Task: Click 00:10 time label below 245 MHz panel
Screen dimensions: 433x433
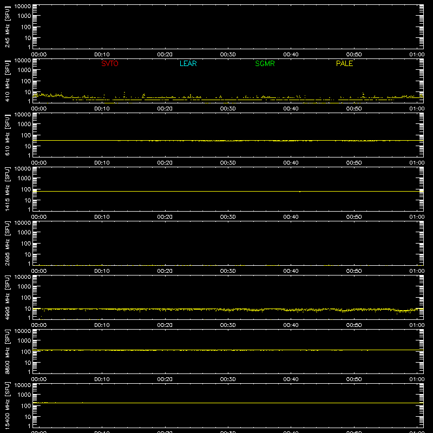Action: click(x=102, y=55)
